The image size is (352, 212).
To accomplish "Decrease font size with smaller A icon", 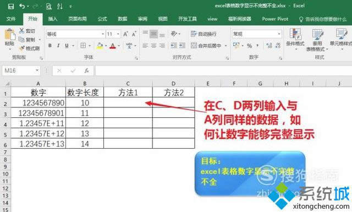I will pyautogui.click(x=134, y=34).
